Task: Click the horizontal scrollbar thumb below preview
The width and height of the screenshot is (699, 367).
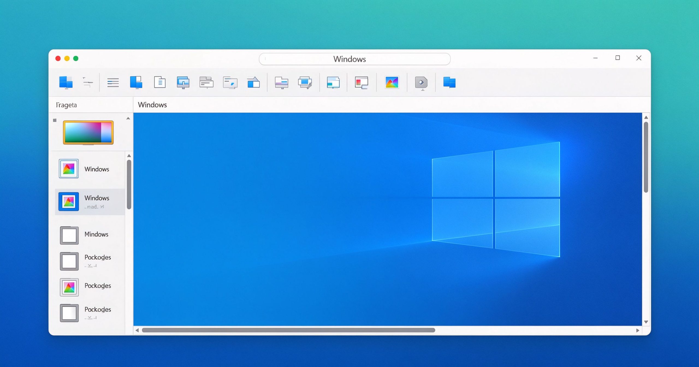Action: pos(288,330)
